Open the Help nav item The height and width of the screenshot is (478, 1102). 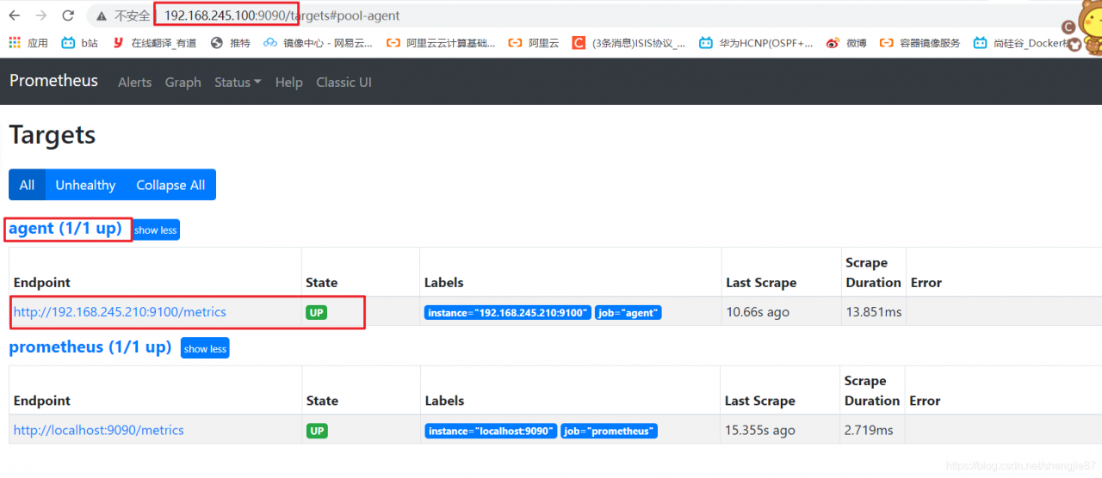point(288,82)
